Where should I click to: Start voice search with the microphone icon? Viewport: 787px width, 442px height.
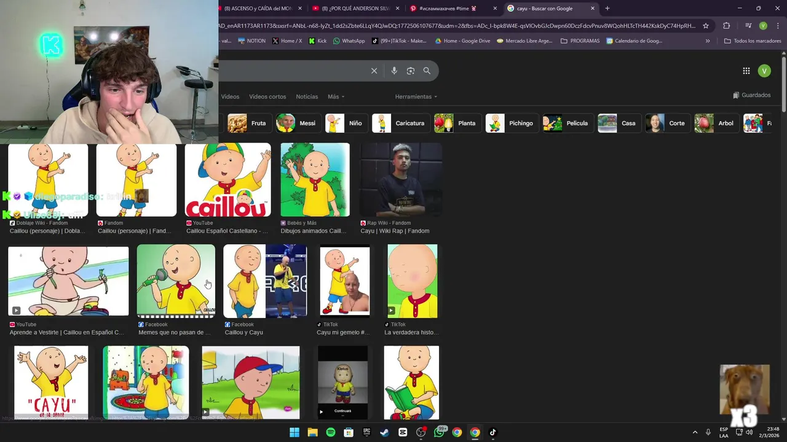pyautogui.click(x=394, y=71)
